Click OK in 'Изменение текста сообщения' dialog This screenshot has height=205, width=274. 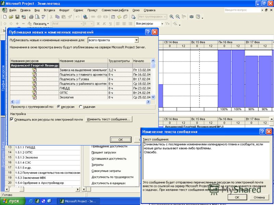point(237,197)
